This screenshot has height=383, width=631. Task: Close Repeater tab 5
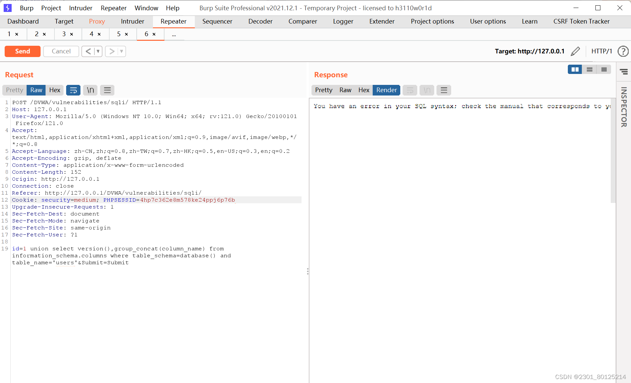coord(126,34)
